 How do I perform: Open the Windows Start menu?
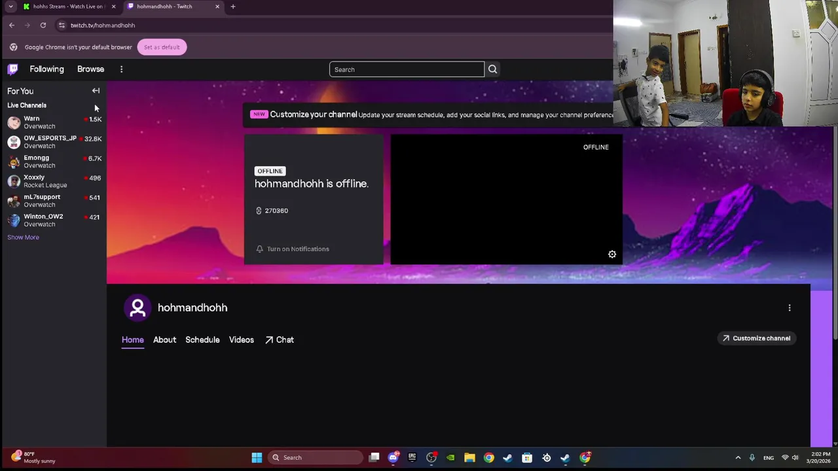pos(257,457)
